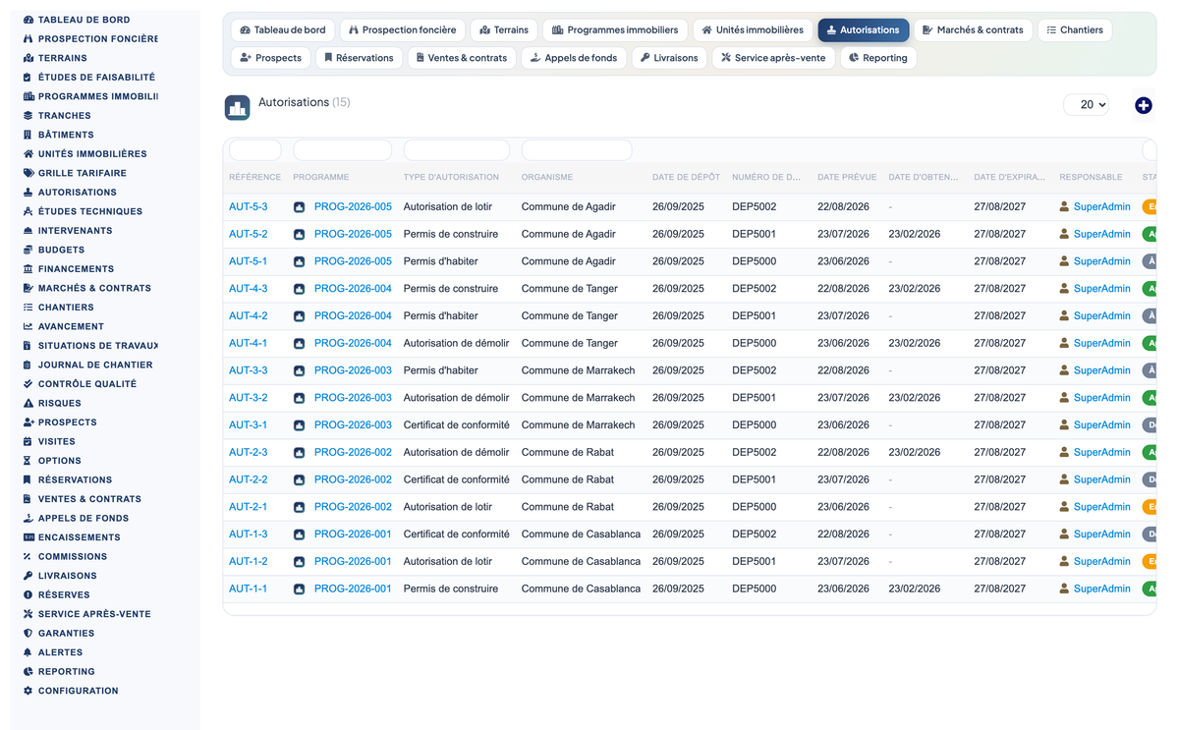Open Commissions in sidebar
Image resolution: width=1179 pixels, height=730 pixels.
[x=73, y=556]
